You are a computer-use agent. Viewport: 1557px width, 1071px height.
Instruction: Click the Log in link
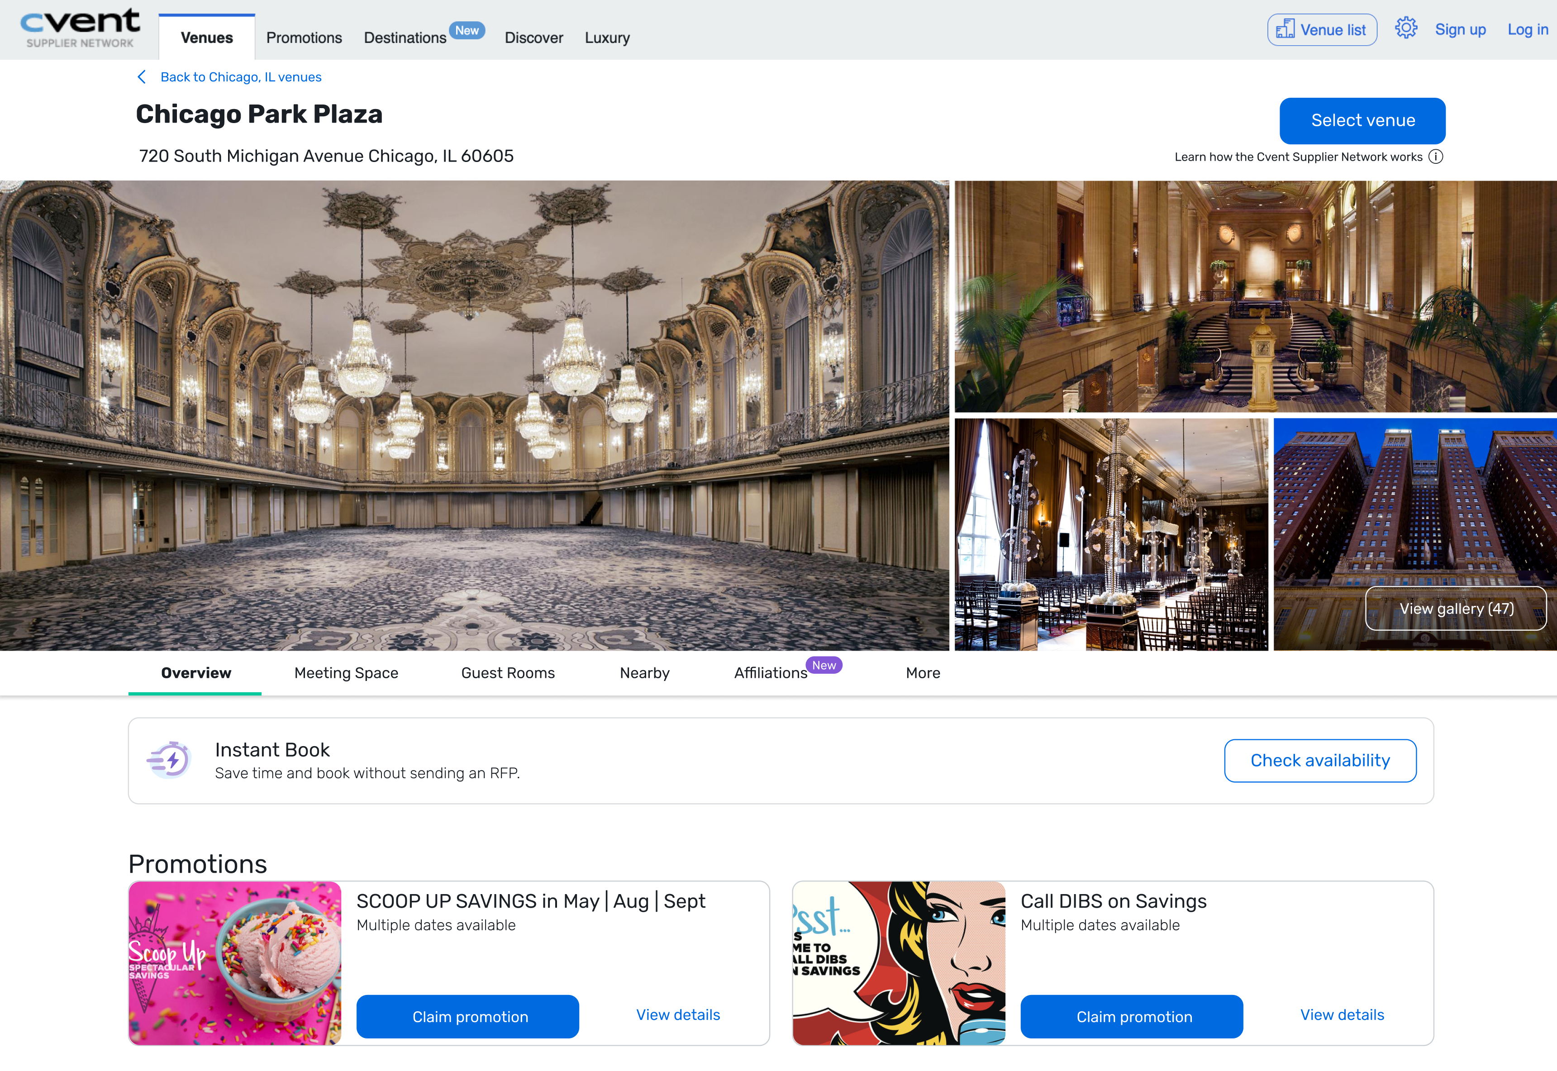click(1528, 29)
